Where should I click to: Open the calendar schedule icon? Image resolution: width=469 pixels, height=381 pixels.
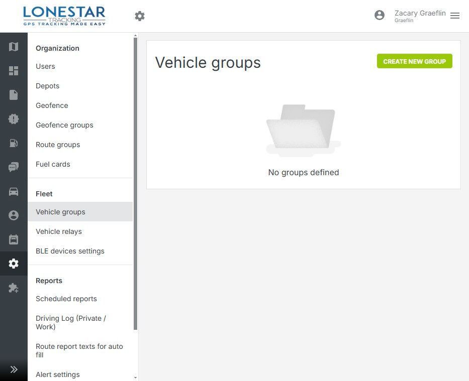pyautogui.click(x=14, y=239)
